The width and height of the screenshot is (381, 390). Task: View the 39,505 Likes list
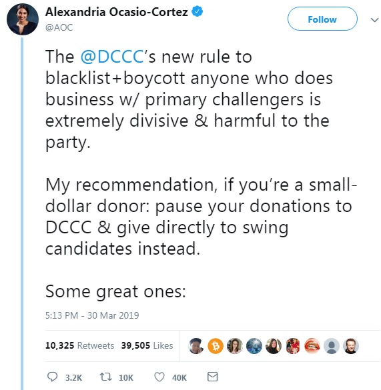pyautogui.click(x=147, y=345)
